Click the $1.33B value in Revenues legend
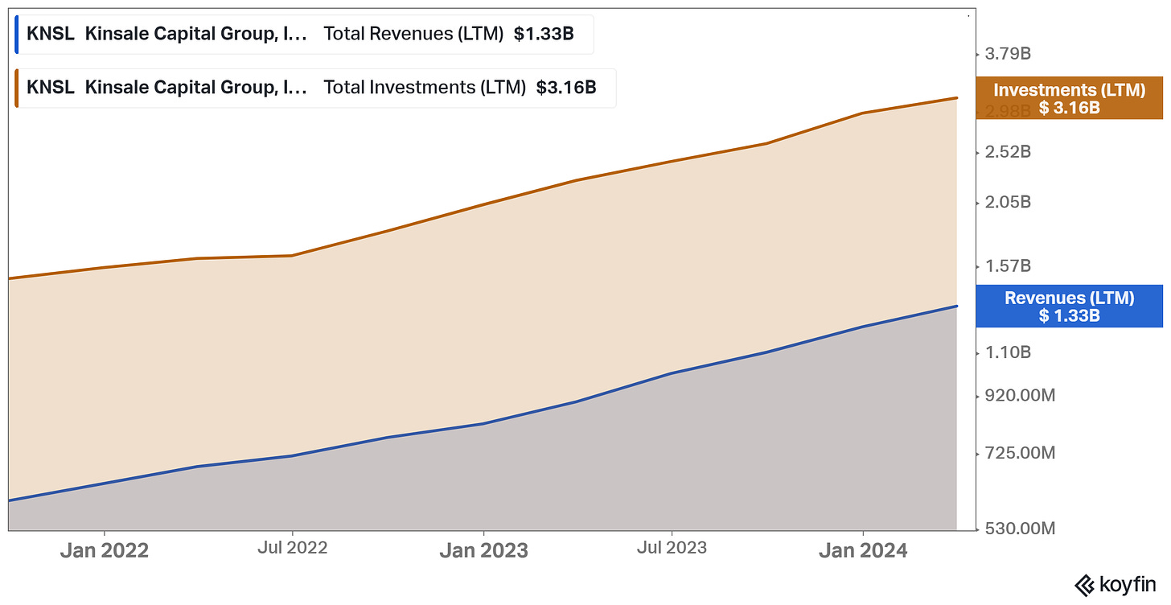This screenshot has height=605, width=1171. [544, 35]
